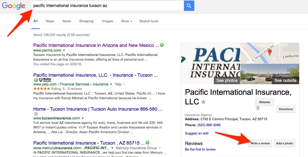The image size is (308, 157).
Task: Open the Yelp Pacific International Insurance, LLC result
Action: pos(95,75)
